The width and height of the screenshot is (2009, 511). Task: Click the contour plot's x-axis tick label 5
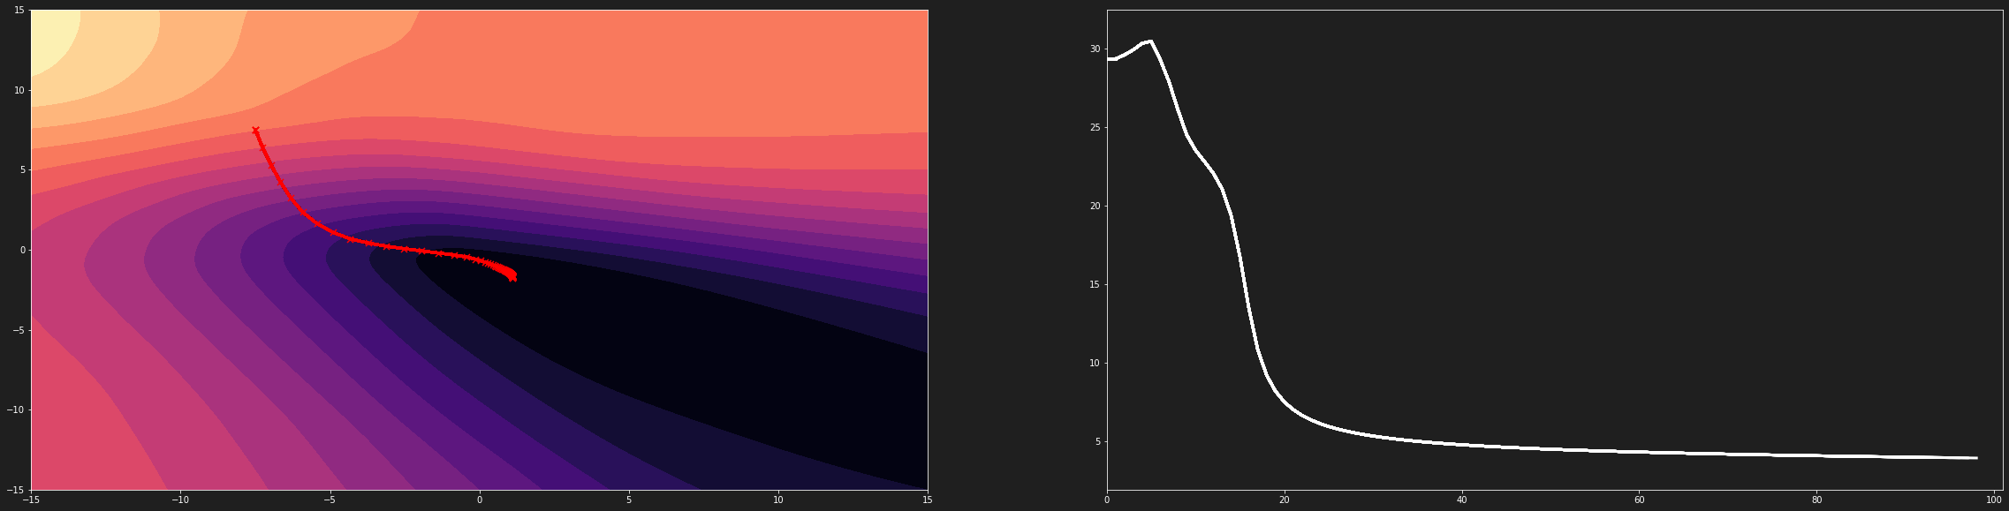coord(629,500)
